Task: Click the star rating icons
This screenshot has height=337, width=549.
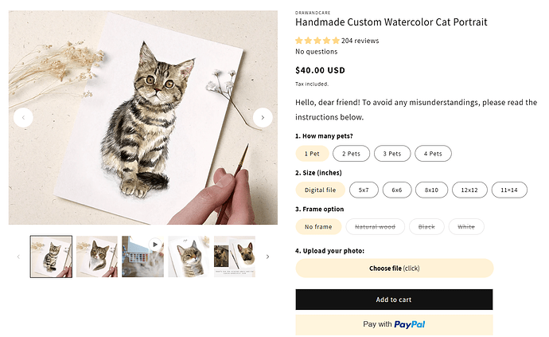Action: tap(317, 41)
